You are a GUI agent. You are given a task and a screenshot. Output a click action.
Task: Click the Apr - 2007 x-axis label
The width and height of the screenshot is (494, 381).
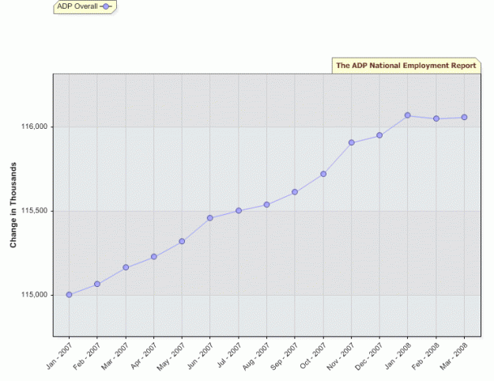click(144, 356)
